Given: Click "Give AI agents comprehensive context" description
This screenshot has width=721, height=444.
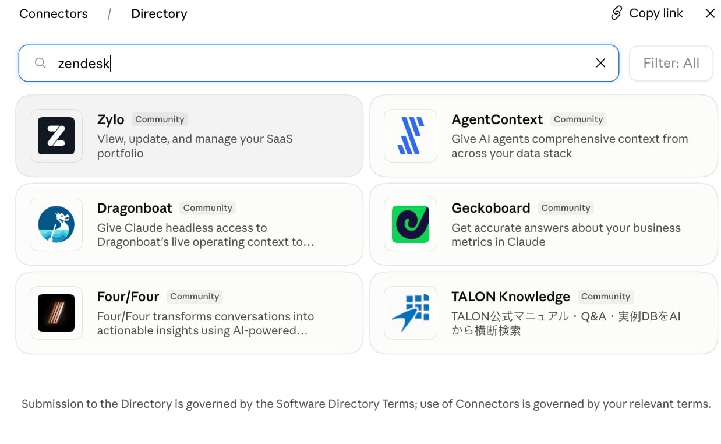Looking at the screenshot, I should pyautogui.click(x=570, y=146).
